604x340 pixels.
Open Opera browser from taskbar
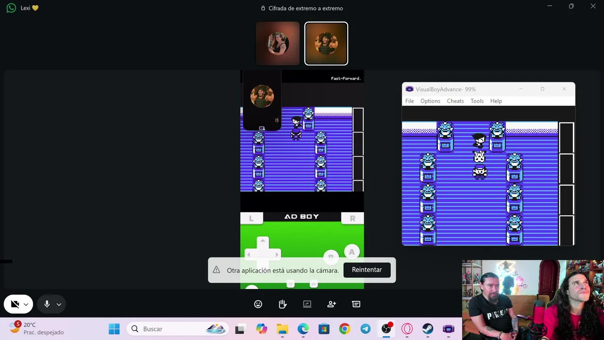(x=407, y=329)
